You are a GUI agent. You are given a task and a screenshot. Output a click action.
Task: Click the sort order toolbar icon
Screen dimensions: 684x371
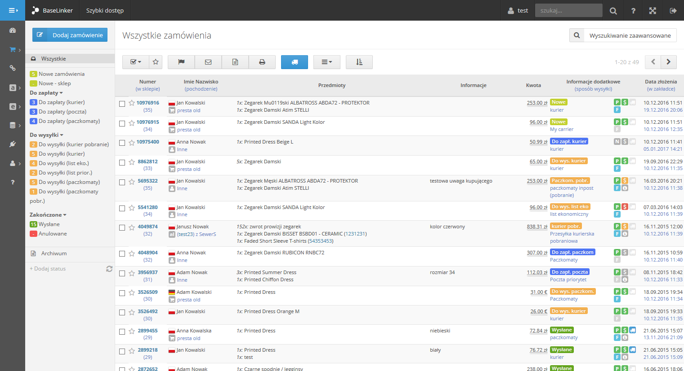359,62
